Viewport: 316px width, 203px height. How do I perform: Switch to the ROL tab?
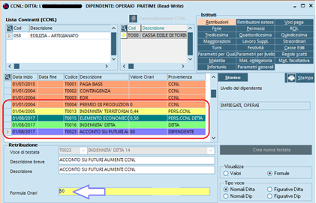point(294,29)
